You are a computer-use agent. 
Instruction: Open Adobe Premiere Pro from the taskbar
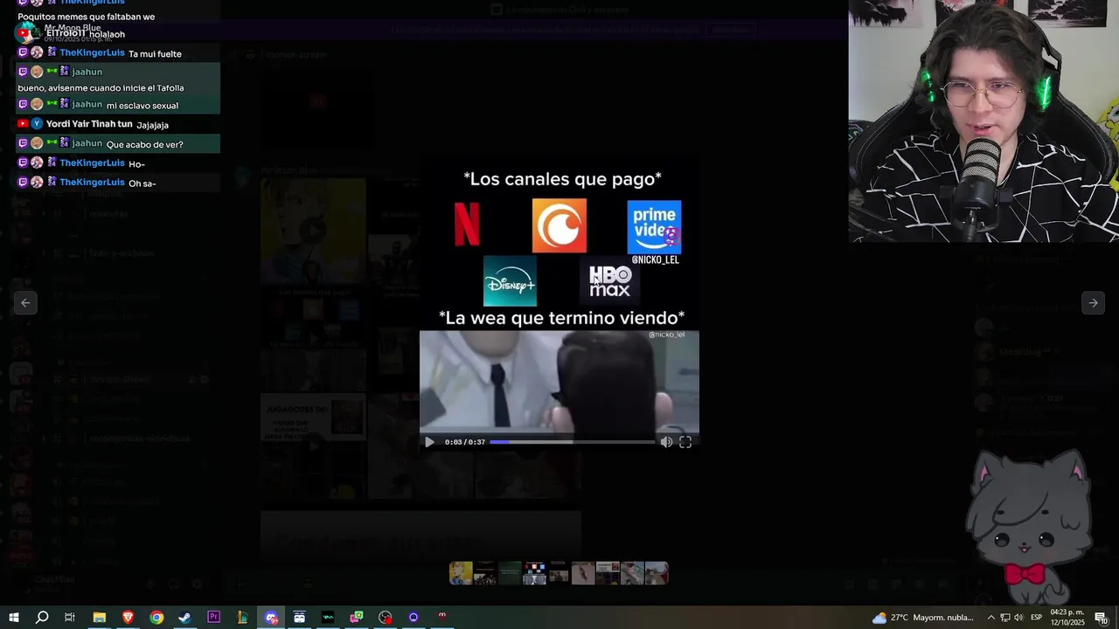tap(213, 618)
